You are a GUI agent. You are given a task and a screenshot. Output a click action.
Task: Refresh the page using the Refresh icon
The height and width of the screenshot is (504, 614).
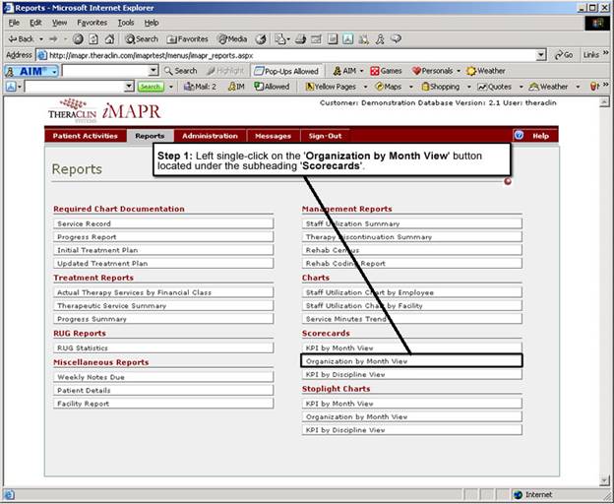click(x=93, y=38)
